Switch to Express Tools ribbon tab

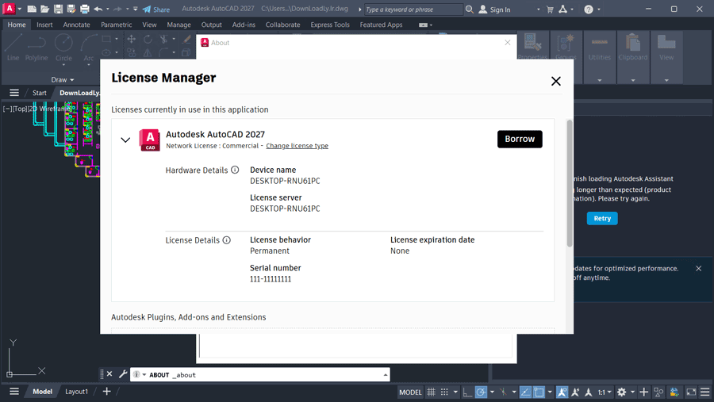(x=330, y=25)
